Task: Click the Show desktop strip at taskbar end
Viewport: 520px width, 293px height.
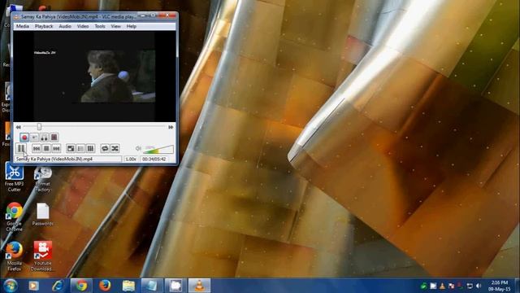Action: click(x=517, y=286)
